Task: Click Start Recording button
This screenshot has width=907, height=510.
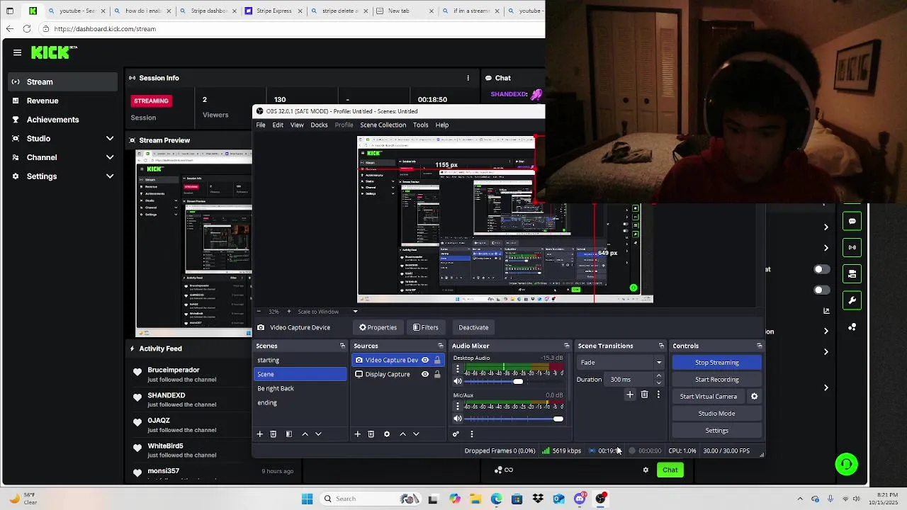Action: tap(717, 380)
